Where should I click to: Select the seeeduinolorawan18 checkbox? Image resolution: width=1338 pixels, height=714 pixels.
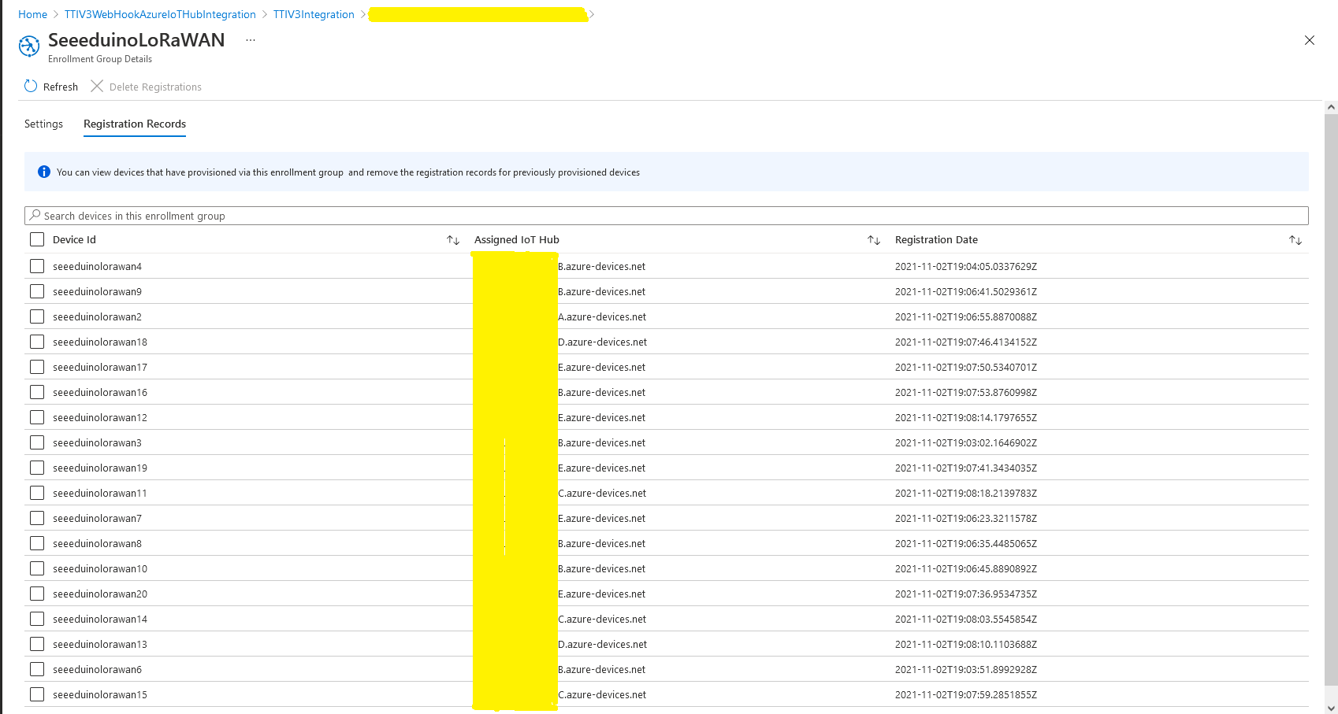(37, 342)
